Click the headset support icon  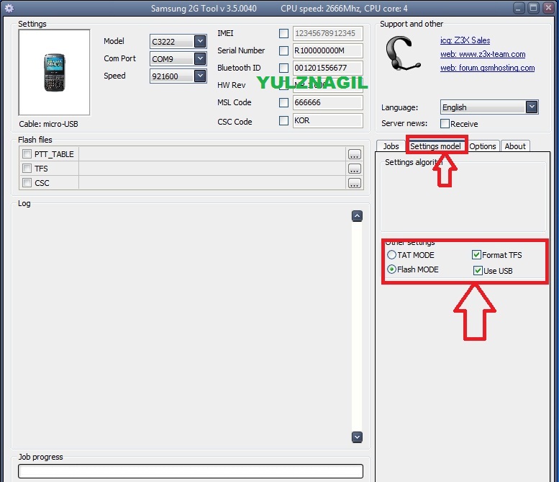coord(401,53)
